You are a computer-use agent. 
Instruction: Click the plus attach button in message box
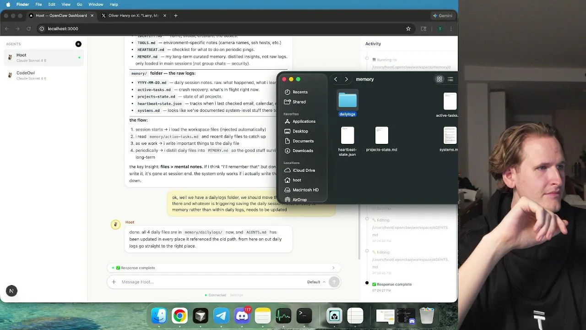point(114,282)
